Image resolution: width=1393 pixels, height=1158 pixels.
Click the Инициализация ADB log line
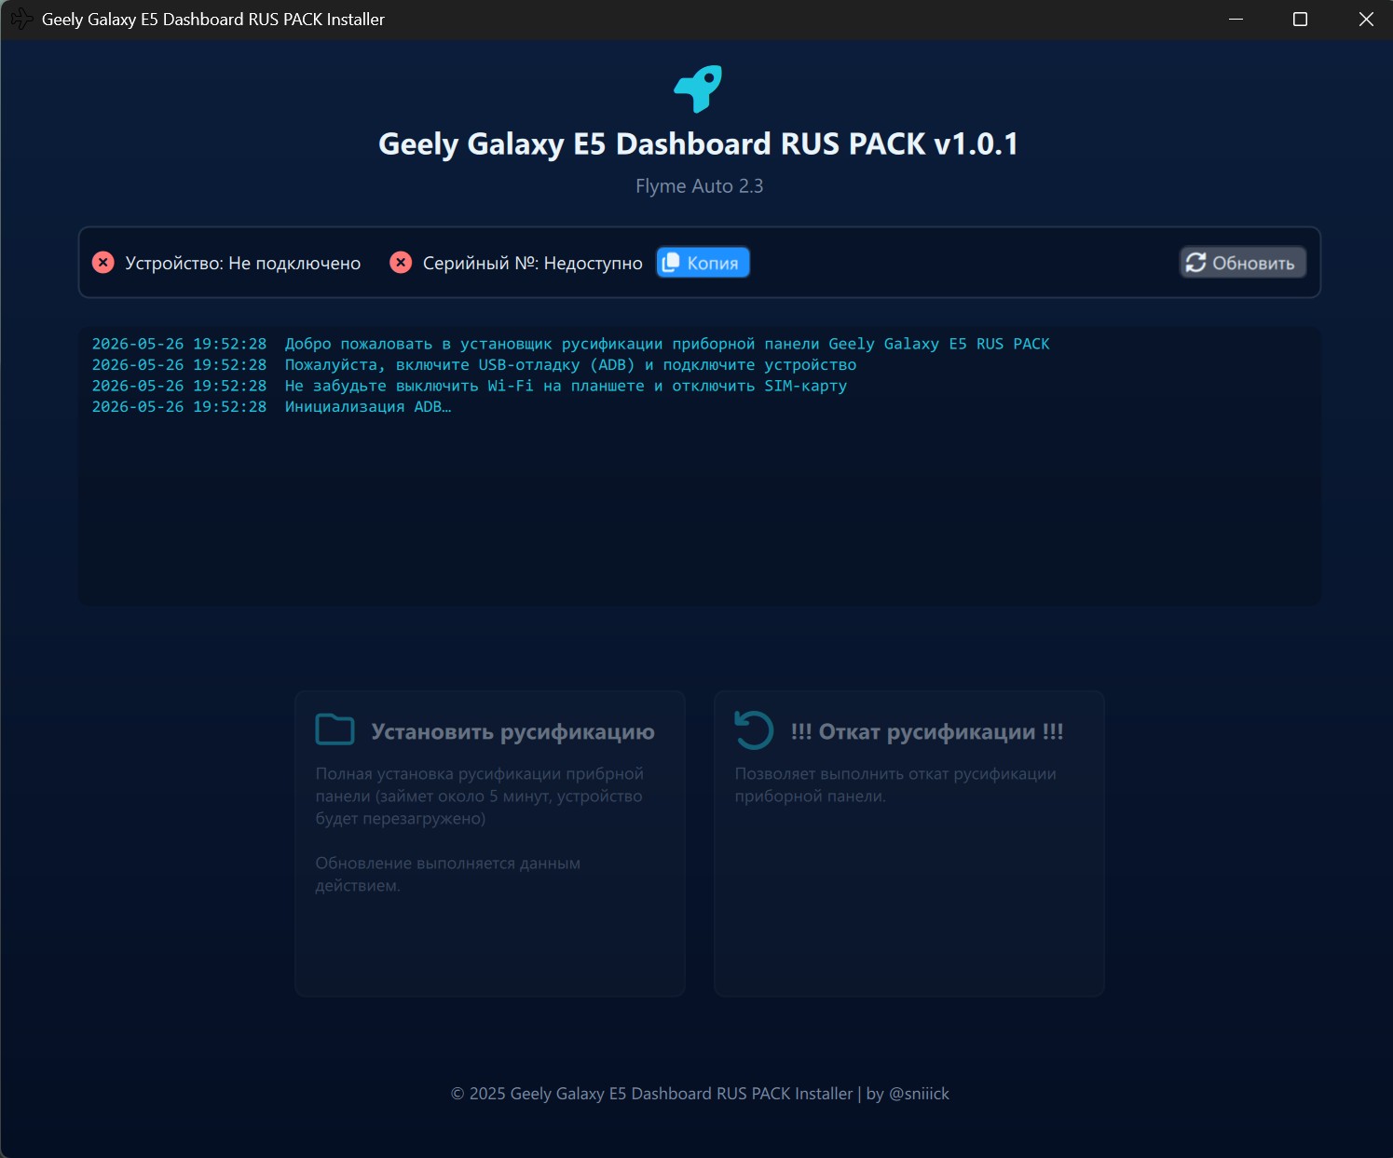click(271, 407)
